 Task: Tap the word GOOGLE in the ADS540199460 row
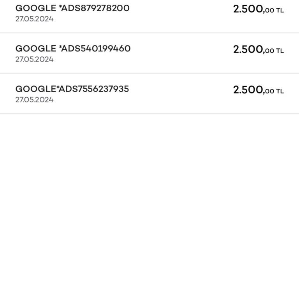[36, 49]
